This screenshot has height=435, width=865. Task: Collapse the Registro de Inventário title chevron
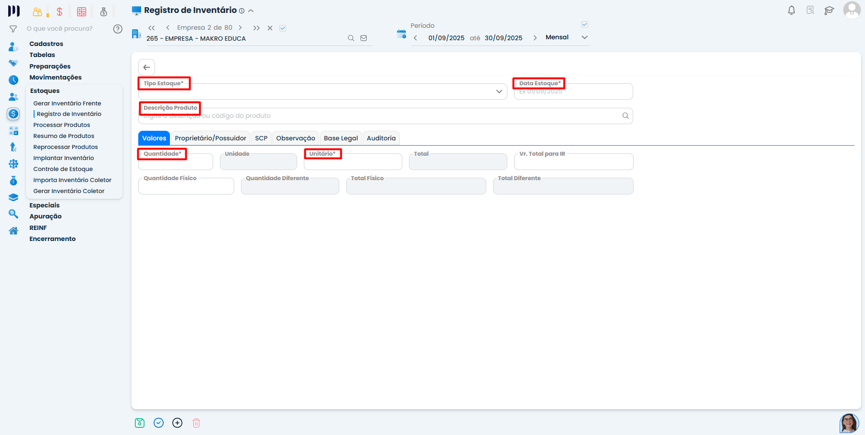251,11
